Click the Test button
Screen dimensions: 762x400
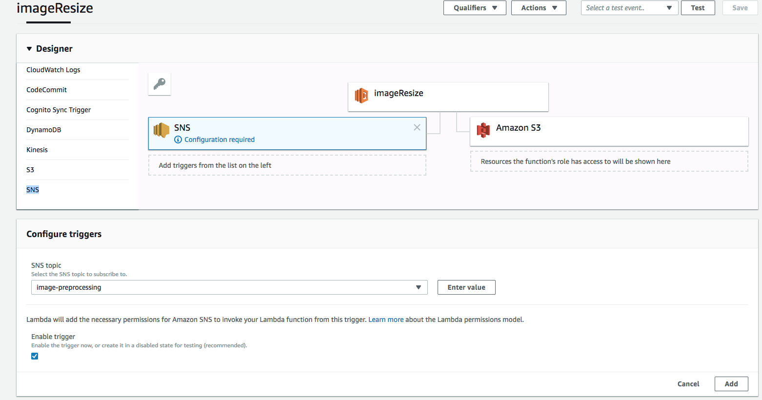[698, 8]
